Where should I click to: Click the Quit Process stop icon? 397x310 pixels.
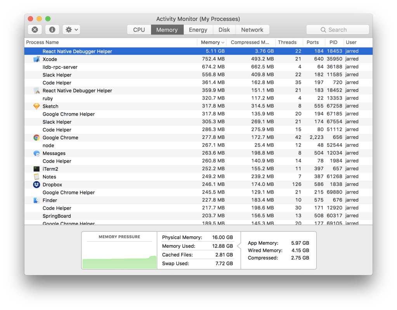tap(35, 29)
